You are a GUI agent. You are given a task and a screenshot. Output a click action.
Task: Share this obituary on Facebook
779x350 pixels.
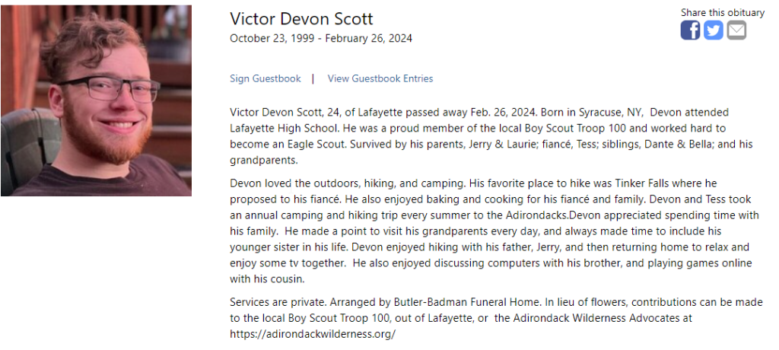[690, 30]
